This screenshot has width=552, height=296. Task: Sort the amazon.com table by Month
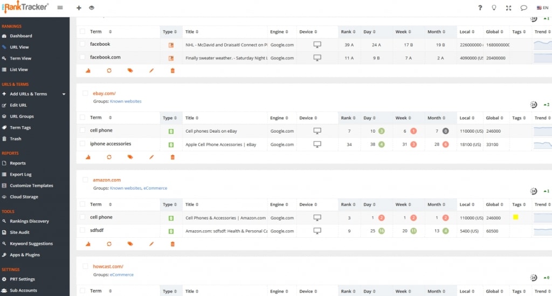coord(436,204)
